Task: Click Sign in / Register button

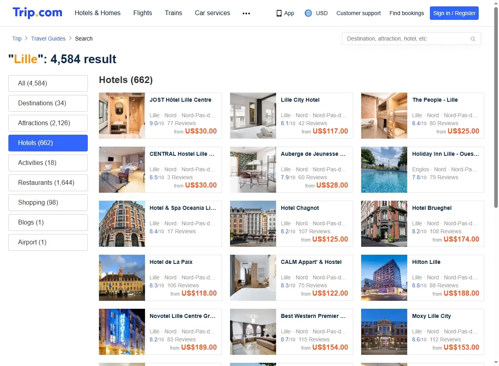Action: (x=454, y=13)
